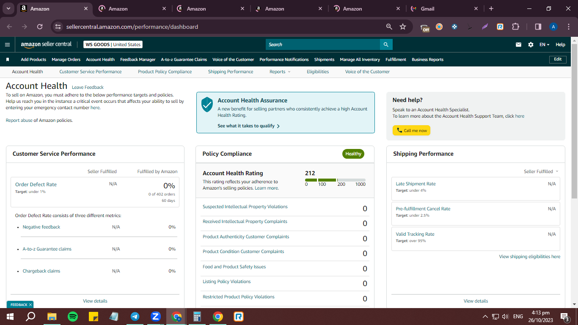Open the Seller Central hamburger menu
The image size is (578, 325).
pyautogui.click(x=7, y=44)
